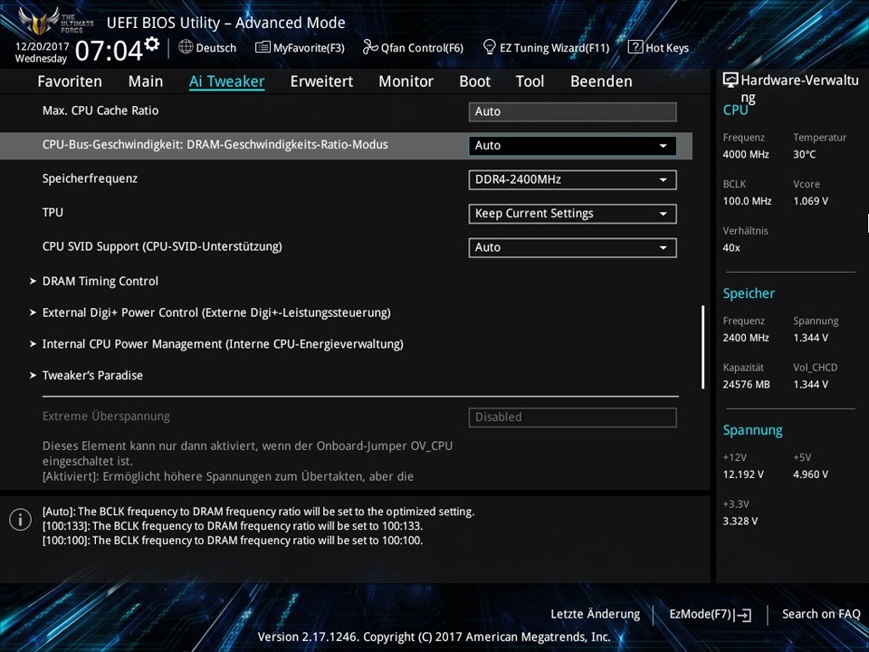
Task: Select the CPU SVID Support row label
Action: [x=162, y=246]
